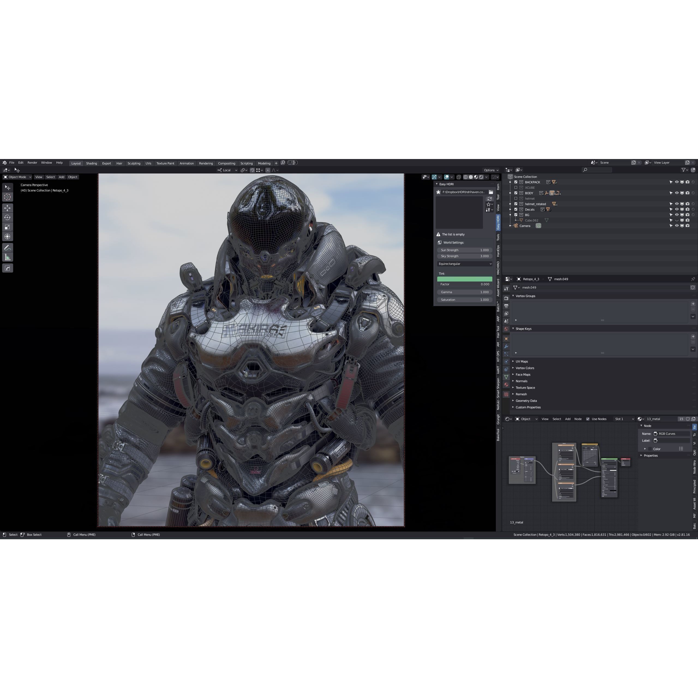Hide the BACKPACK collection with its eye icon
The width and height of the screenshot is (698, 698).
coord(677,182)
